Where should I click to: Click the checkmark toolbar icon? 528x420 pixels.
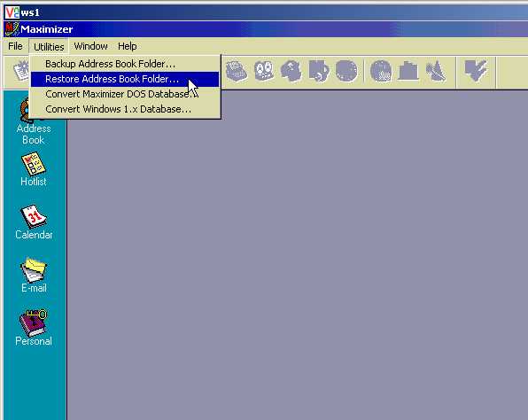pos(476,70)
